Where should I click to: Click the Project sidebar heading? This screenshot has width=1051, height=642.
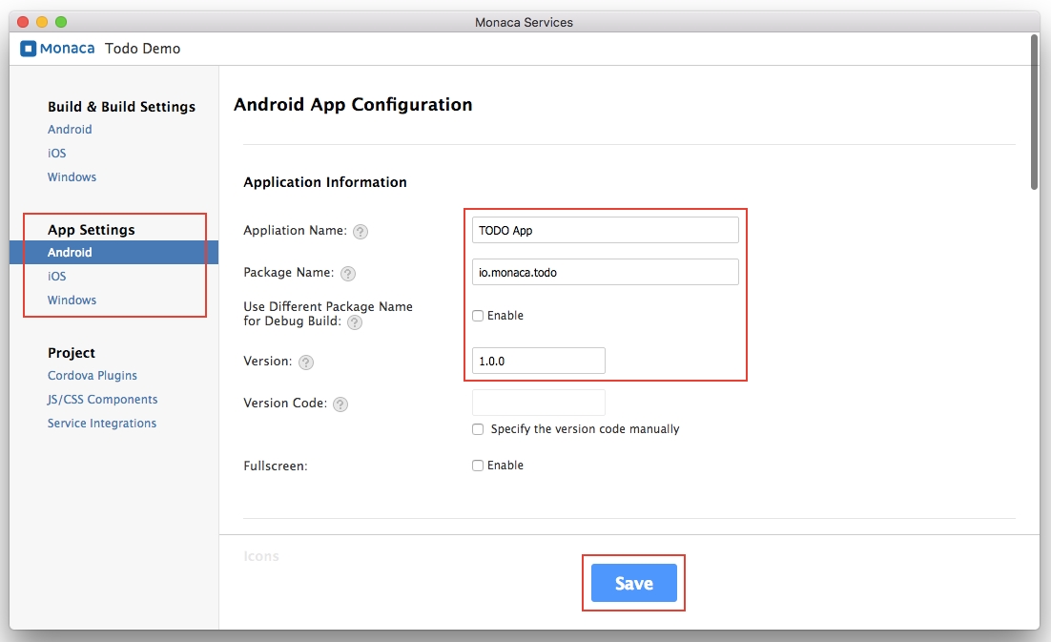pyautogui.click(x=71, y=353)
